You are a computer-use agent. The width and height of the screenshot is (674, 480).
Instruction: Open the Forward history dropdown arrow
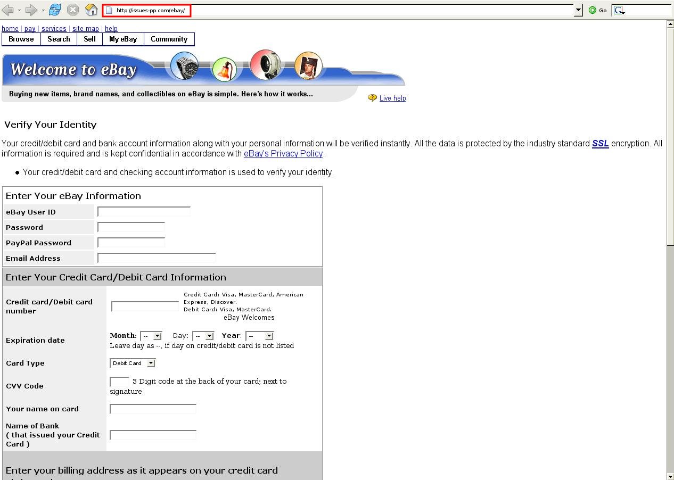coord(43,10)
